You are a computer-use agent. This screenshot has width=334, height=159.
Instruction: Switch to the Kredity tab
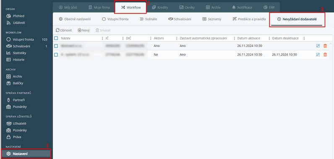pyautogui.click(x=160, y=8)
